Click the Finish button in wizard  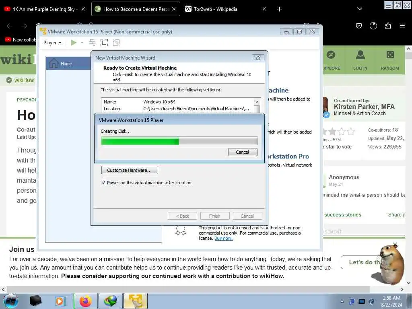[215, 216]
